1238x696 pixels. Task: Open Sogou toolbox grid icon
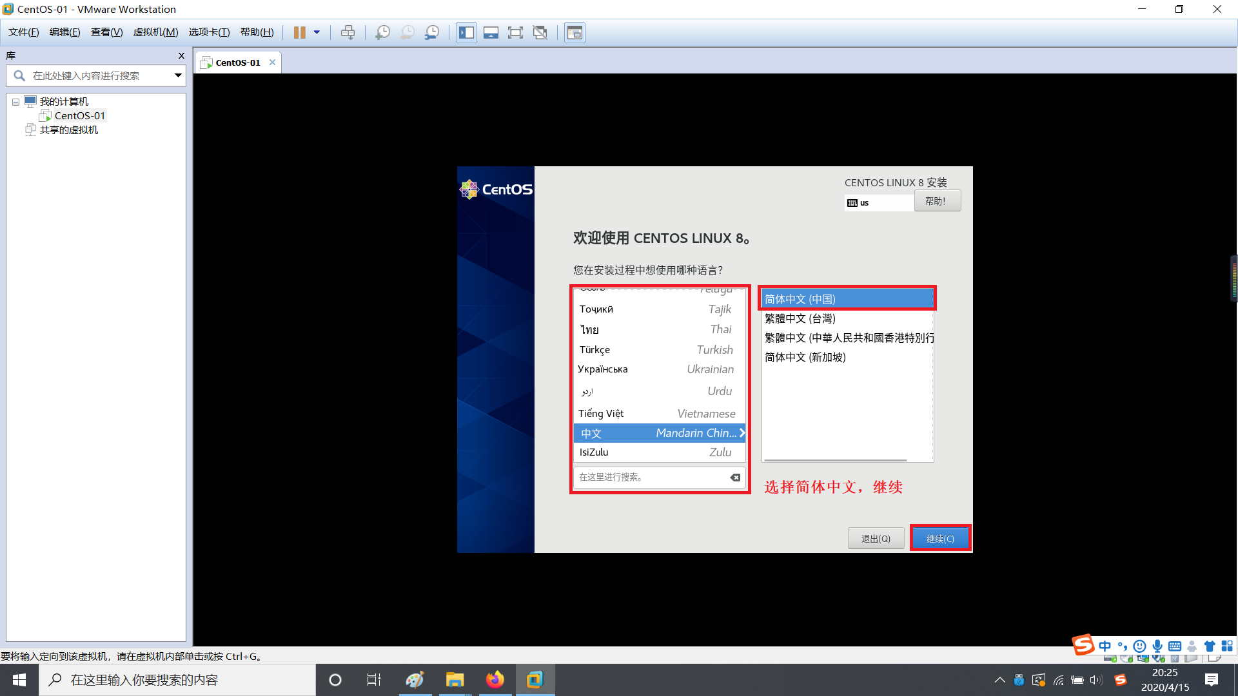coord(1227,646)
